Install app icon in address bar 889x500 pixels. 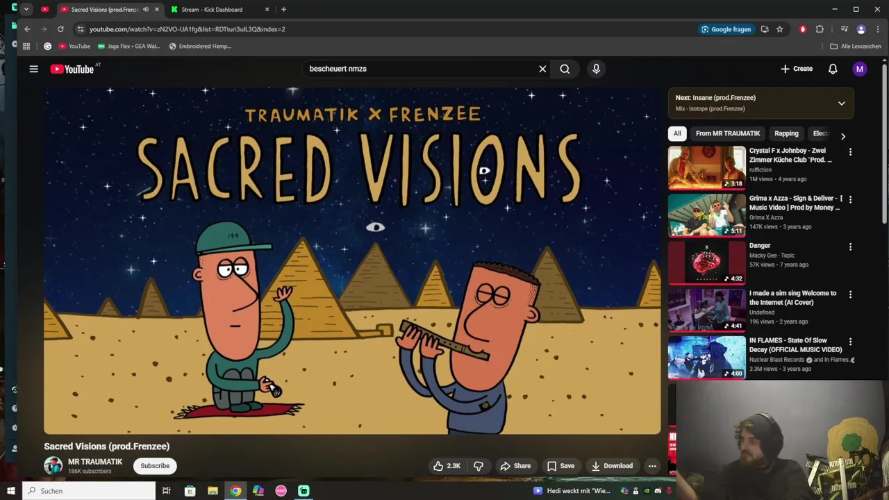[x=765, y=29]
